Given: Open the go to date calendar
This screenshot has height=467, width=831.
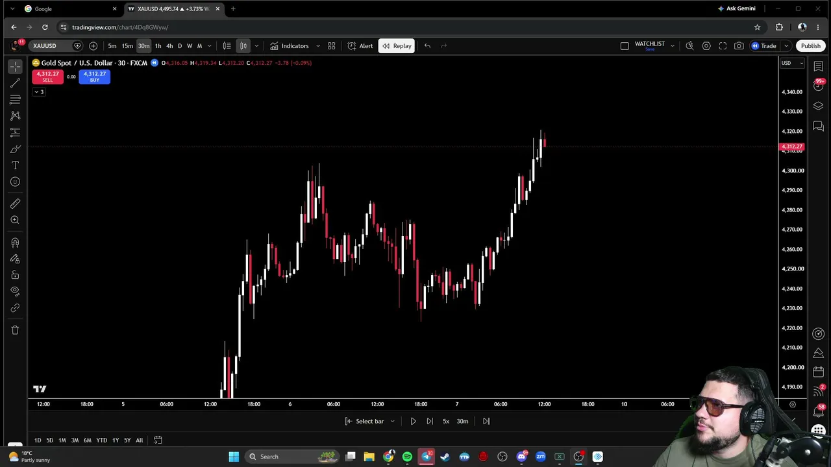Looking at the screenshot, I should coord(158,440).
